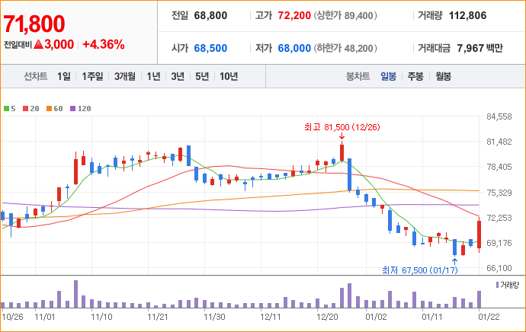Image resolution: width=526 pixels, height=332 pixels.
Task: Show the 3년 line chart
Action: 178,76
